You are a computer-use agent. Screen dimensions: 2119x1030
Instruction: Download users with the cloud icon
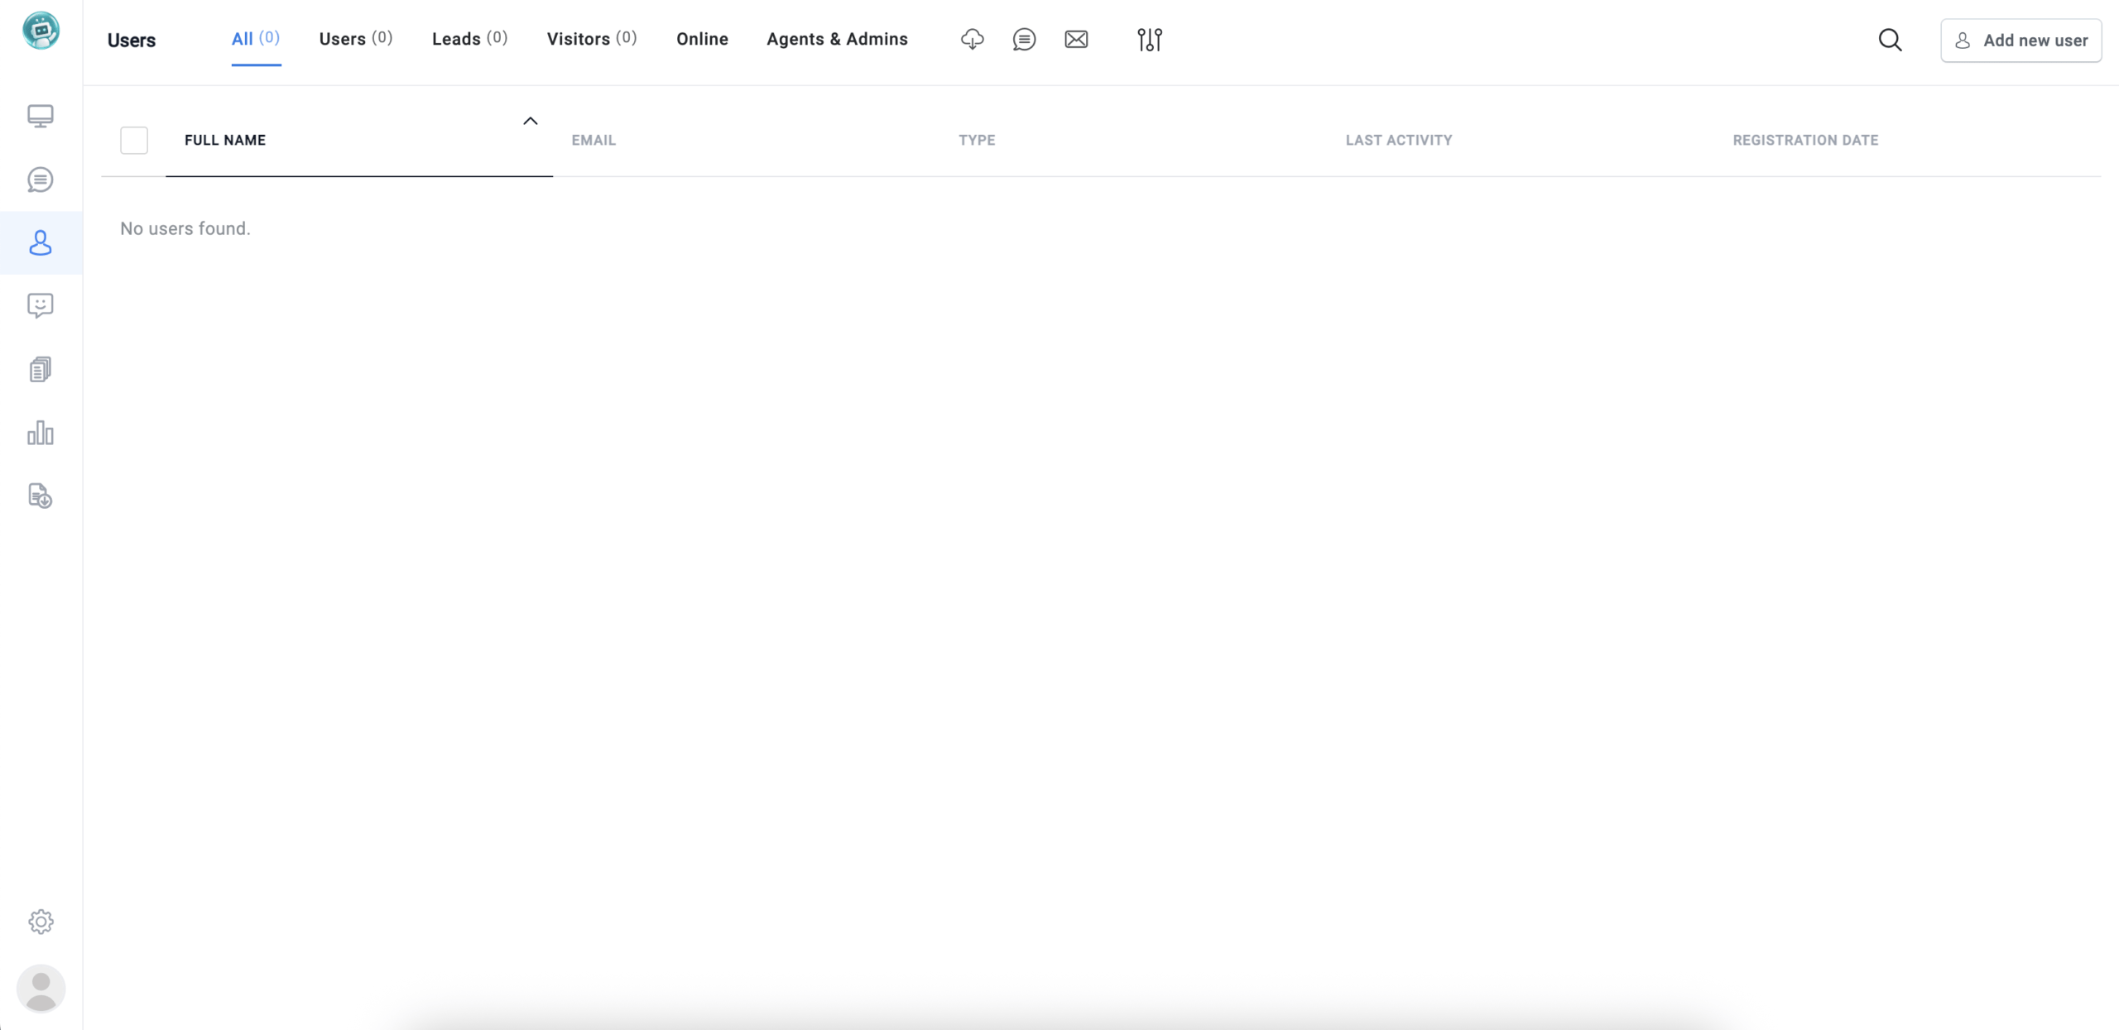pyautogui.click(x=973, y=39)
